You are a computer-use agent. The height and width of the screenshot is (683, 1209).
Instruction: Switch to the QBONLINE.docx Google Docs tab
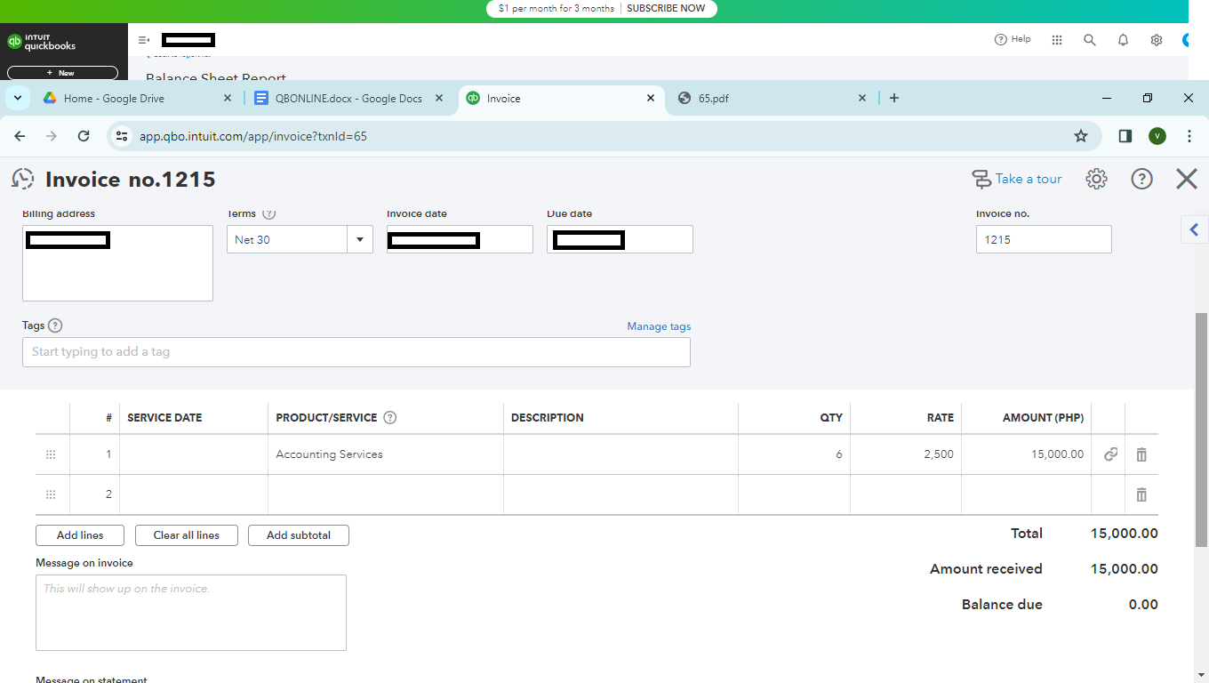348,99
